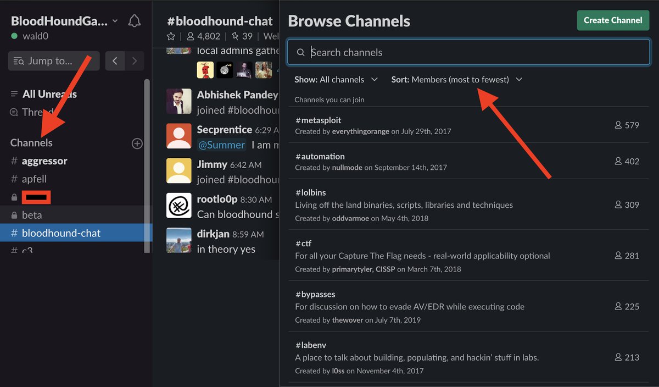Viewport: 659px width, 387px height.
Task: Click Jimmy's avatar
Action: 178,171
